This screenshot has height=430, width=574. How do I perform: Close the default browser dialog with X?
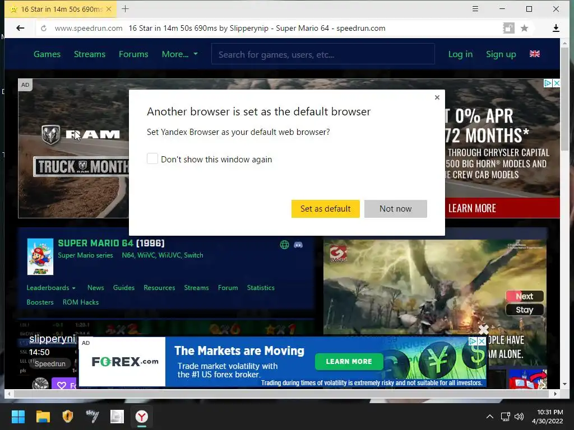coord(437,97)
